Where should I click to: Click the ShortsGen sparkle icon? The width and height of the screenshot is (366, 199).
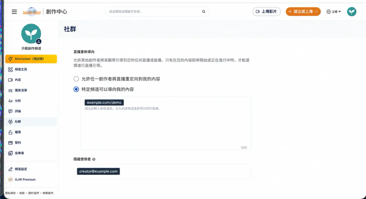point(10,59)
